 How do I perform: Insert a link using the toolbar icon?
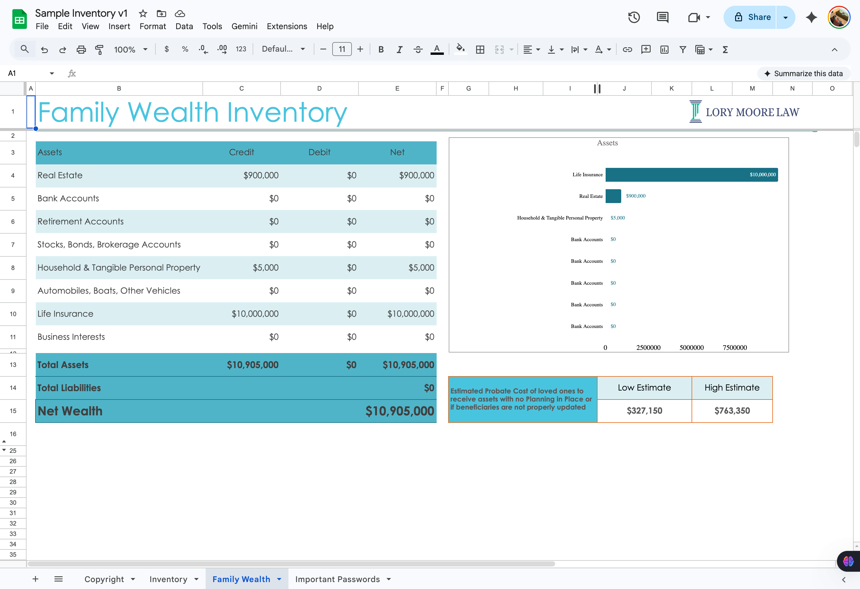[x=627, y=49]
